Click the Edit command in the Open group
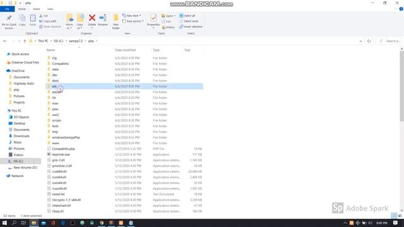404x227 pixels. (167, 21)
